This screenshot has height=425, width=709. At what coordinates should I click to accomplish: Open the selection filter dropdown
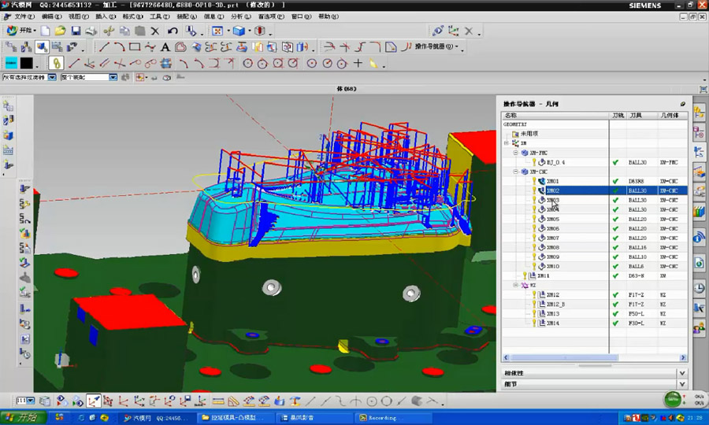click(x=52, y=77)
